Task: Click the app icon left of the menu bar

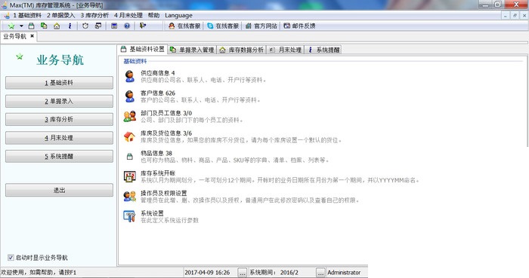Action: [6, 16]
